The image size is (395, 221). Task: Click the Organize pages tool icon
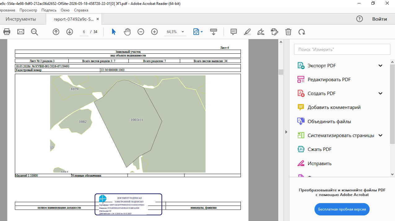[301, 135]
